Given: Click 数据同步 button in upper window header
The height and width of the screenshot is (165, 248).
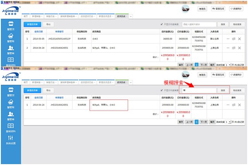Looking at the screenshot, I should pyautogui.click(x=236, y=9).
